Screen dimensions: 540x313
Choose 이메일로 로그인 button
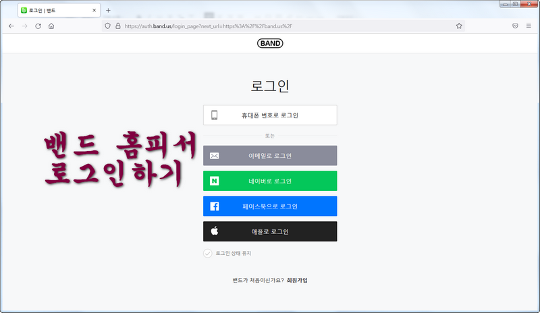pos(270,156)
